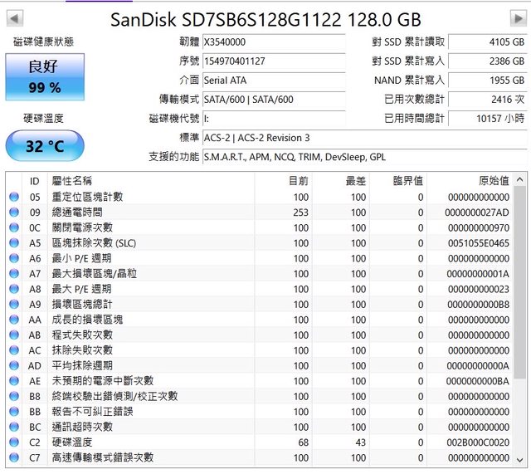The image size is (531, 474).
Task: Click the status circle for row BB
Action: pyautogui.click(x=13, y=411)
